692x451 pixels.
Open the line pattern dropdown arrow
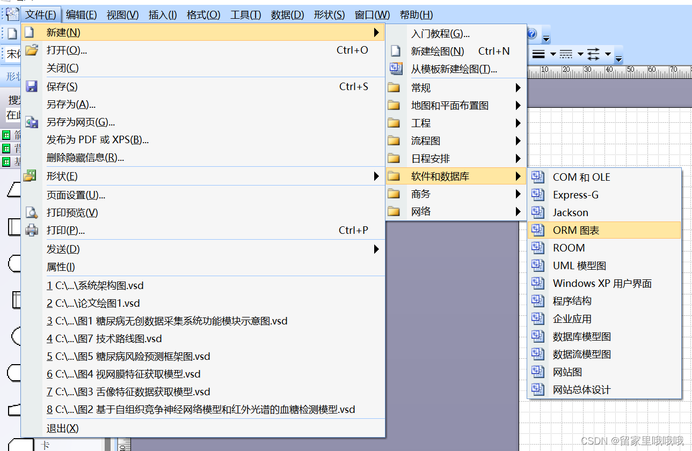[580, 54]
